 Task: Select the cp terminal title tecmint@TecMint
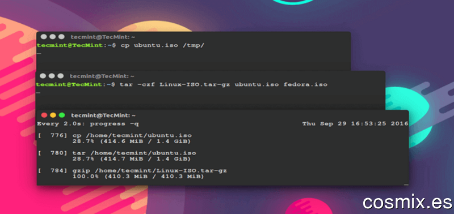pos(103,37)
